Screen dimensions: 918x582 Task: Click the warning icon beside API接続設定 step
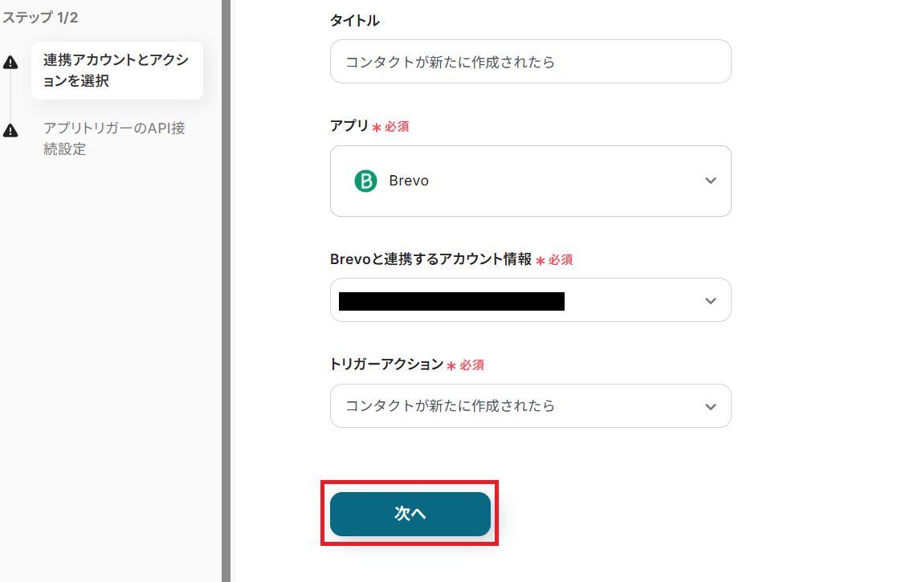click(10, 130)
